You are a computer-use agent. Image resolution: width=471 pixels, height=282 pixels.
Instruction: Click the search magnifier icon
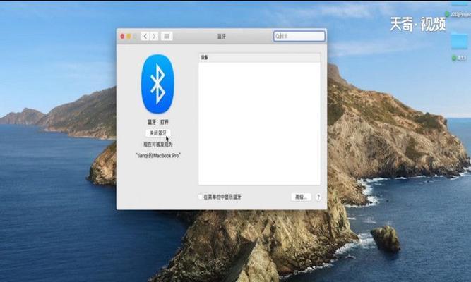pos(278,36)
